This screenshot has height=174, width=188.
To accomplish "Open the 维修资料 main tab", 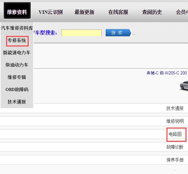I will coord(17,10).
